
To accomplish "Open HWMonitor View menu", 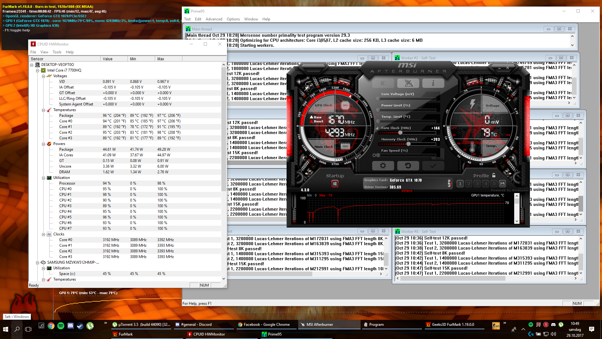I will point(44,52).
